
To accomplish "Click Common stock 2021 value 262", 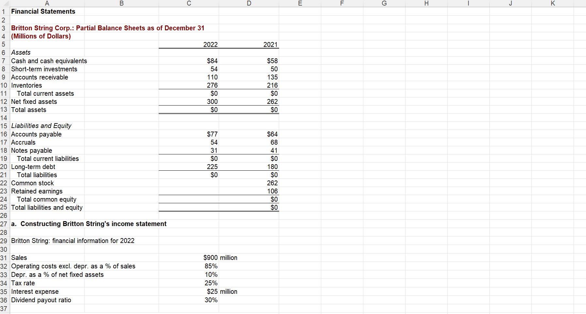I will coord(272,183).
